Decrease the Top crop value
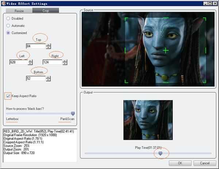Image resolution: width=219 pixels, height=169 pixels. [48, 47]
